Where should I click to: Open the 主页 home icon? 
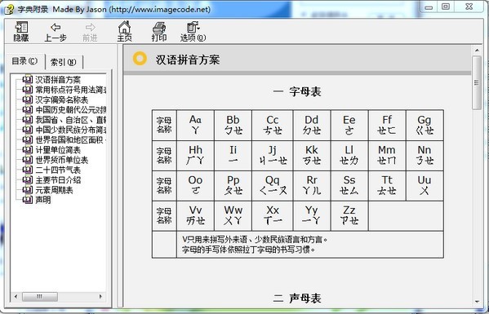[x=124, y=27]
